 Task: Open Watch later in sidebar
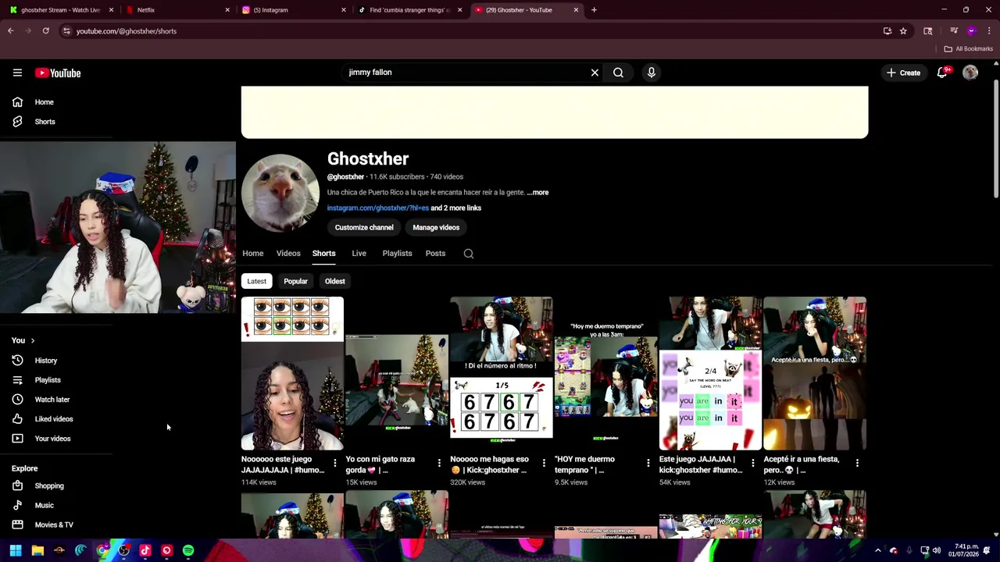pyautogui.click(x=52, y=400)
